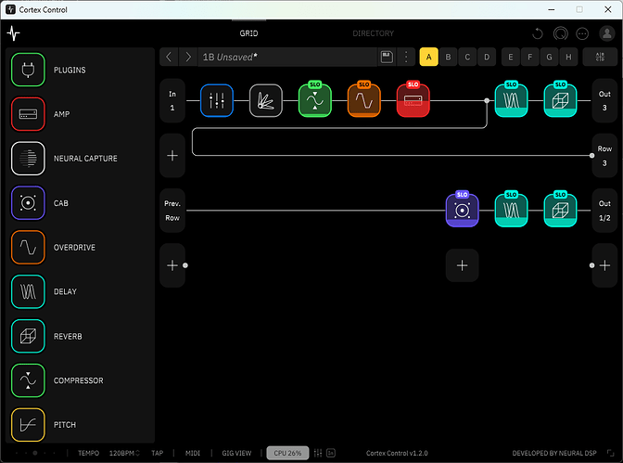Viewport: 623px width, 463px height.
Task: Open the tuner dial icon
Action: 560,33
